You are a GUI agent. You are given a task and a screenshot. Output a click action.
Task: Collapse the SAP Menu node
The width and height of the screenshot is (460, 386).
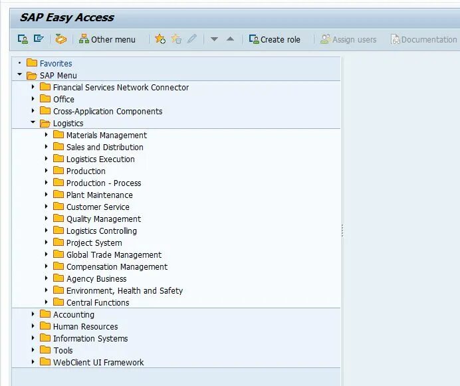[x=20, y=74]
